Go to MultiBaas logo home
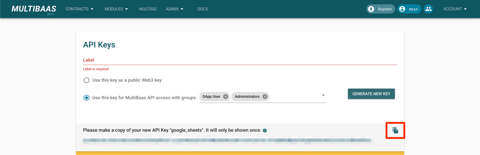480x155 pixels. [x=34, y=9]
